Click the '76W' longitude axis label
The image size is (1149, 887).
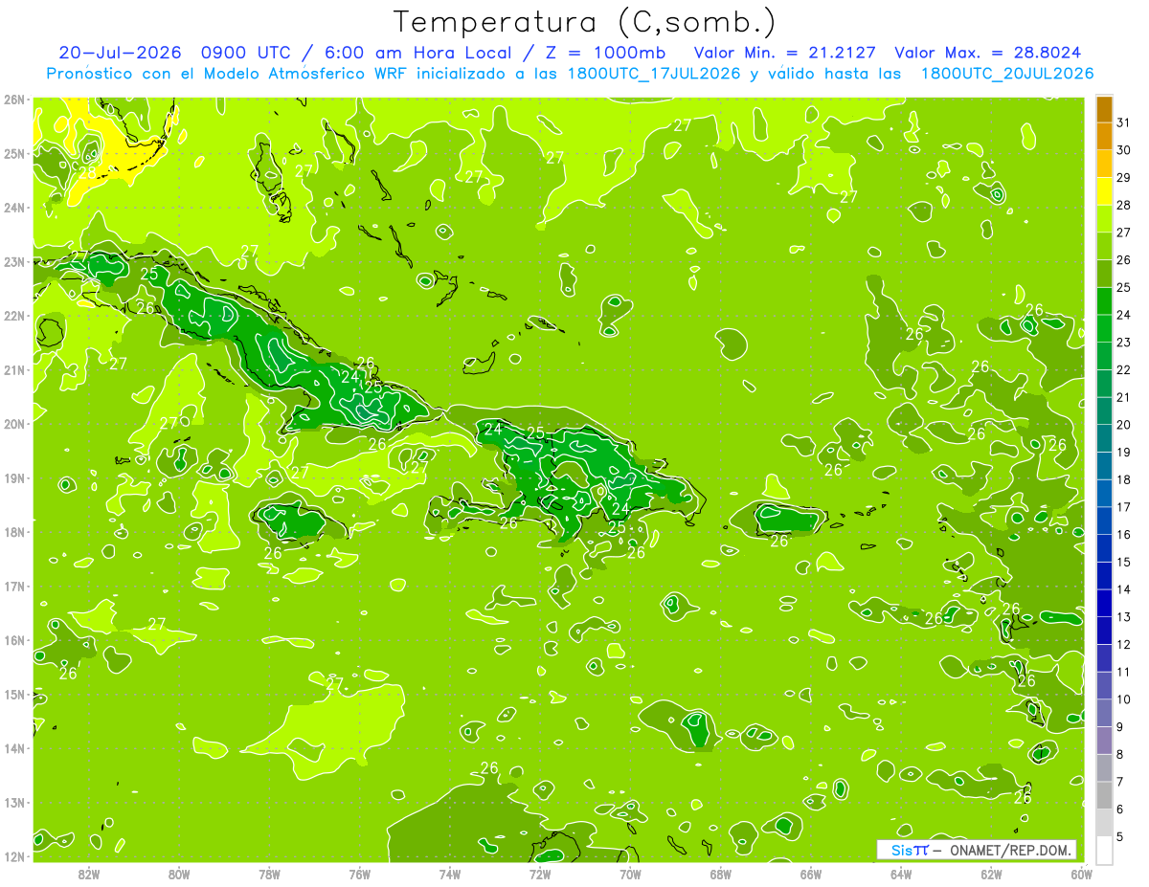(359, 873)
